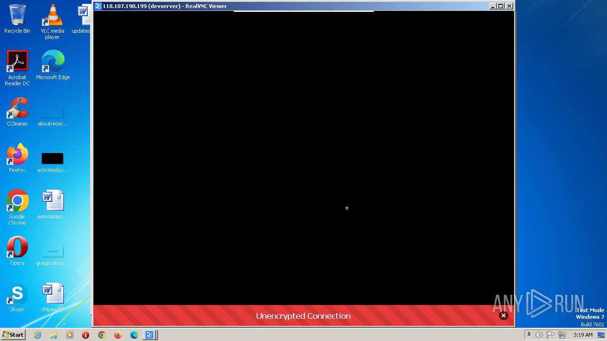This screenshot has width=607, height=341.
Task: Launch Opera from the taskbar
Action: (x=86, y=335)
